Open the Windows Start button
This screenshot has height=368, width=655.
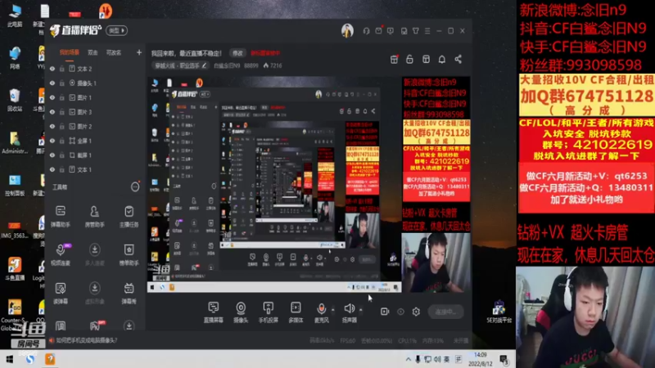(x=9, y=359)
